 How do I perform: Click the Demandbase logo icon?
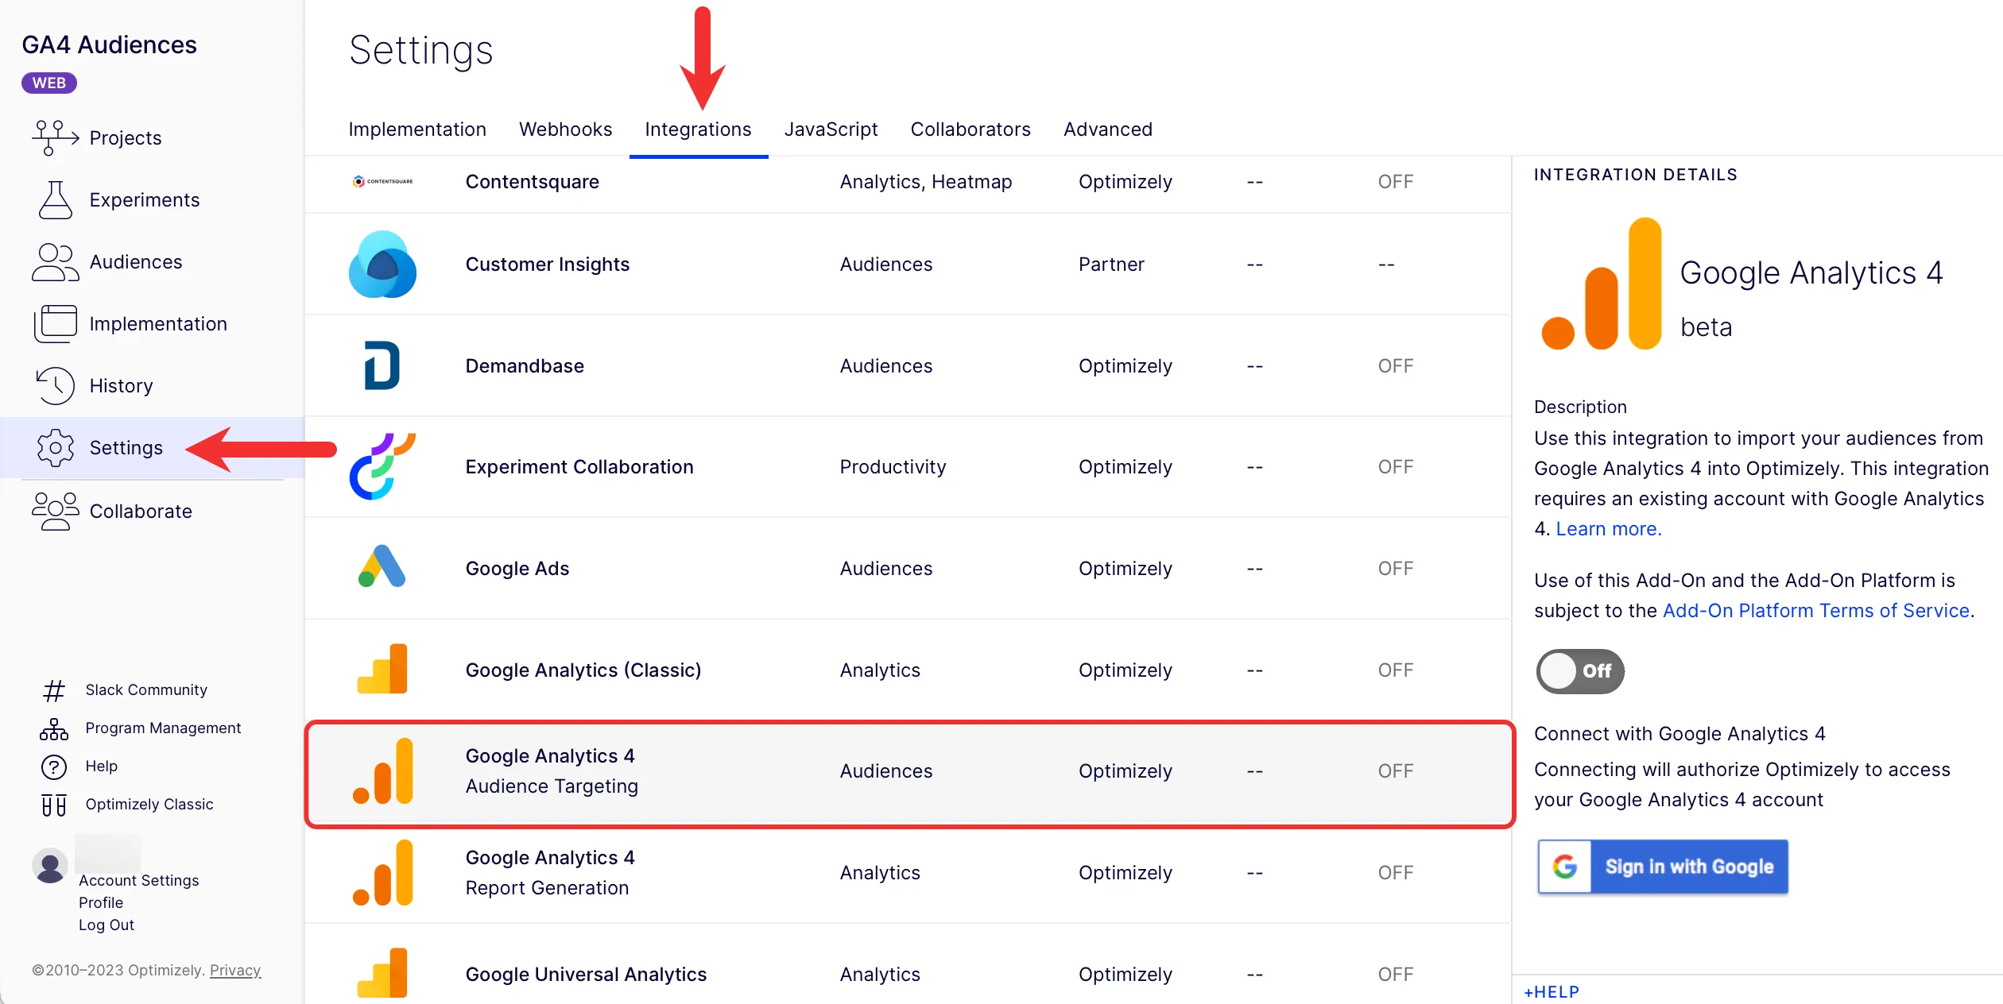tap(382, 365)
